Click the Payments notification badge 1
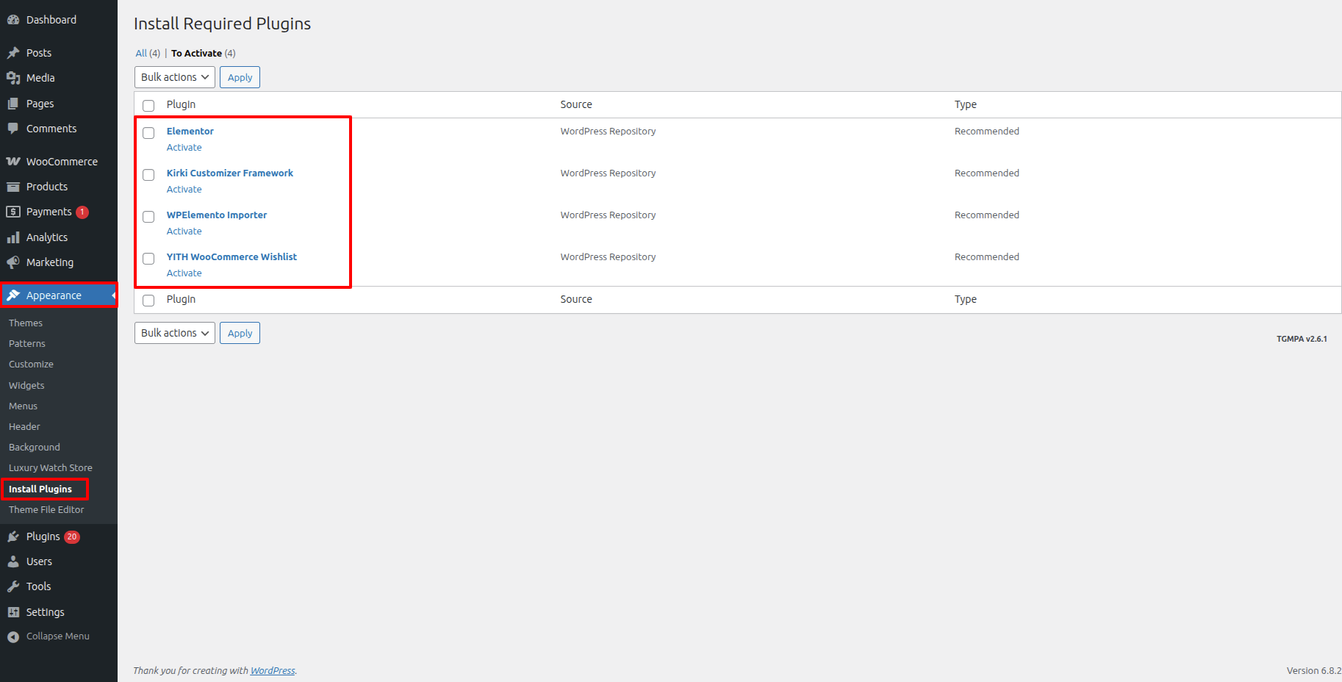Viewport: 1342px width, 682px height. 82,212
